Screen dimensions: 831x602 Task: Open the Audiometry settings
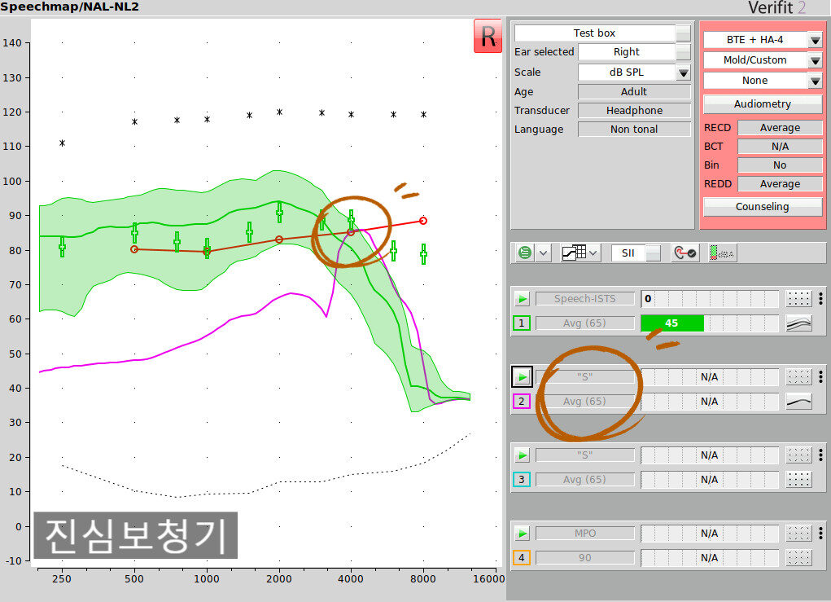click(x=762, y=104)
